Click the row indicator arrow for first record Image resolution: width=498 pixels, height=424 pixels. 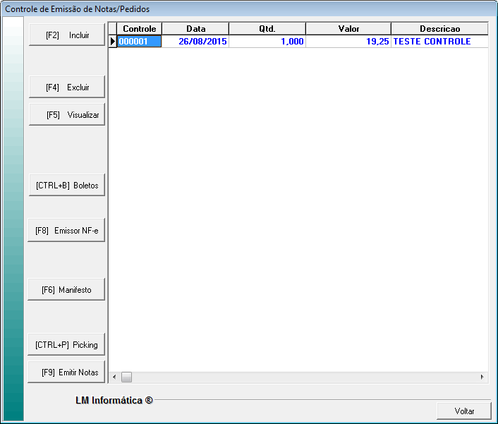[x=112, y=42]
